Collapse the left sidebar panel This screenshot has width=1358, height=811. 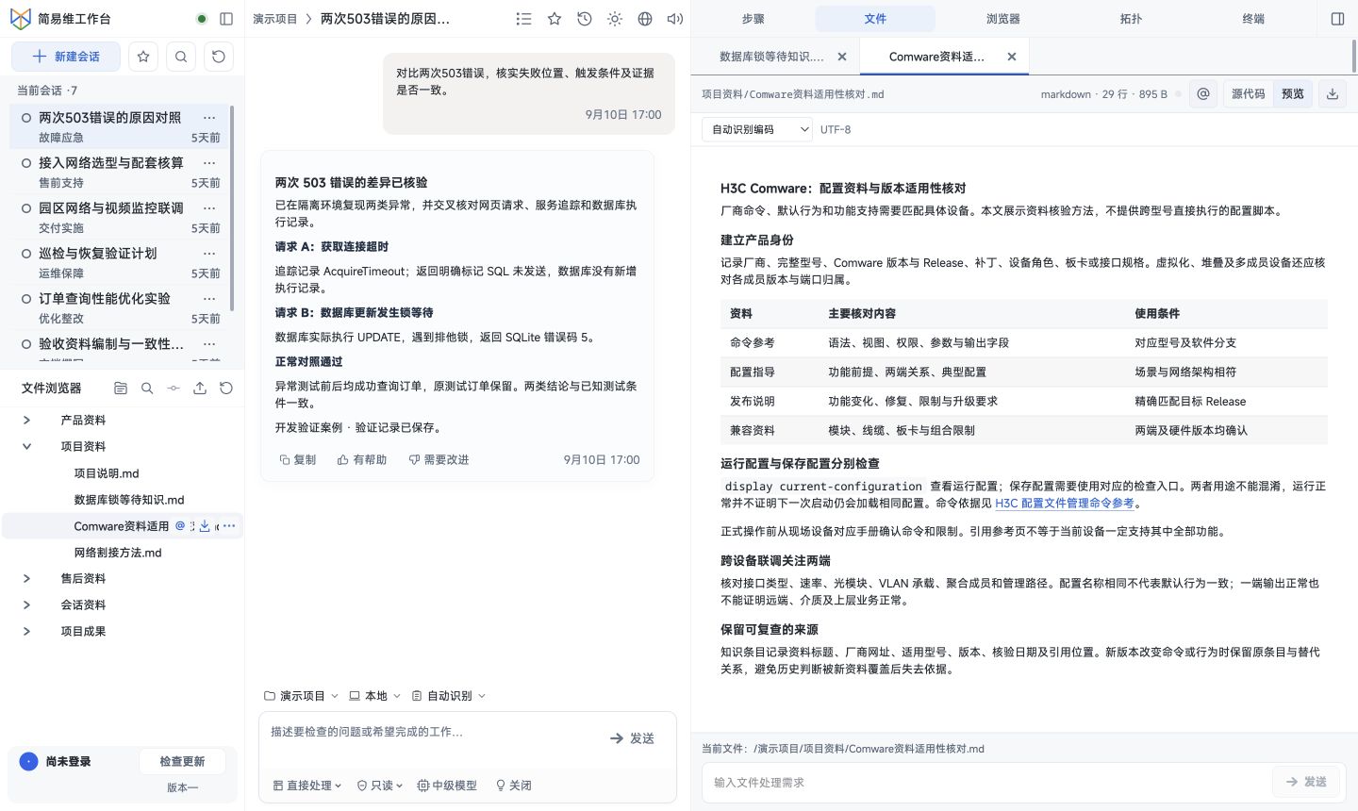226,18
